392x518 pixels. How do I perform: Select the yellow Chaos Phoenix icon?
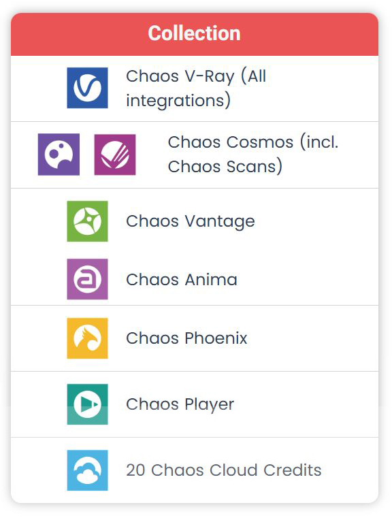point(87,338)
